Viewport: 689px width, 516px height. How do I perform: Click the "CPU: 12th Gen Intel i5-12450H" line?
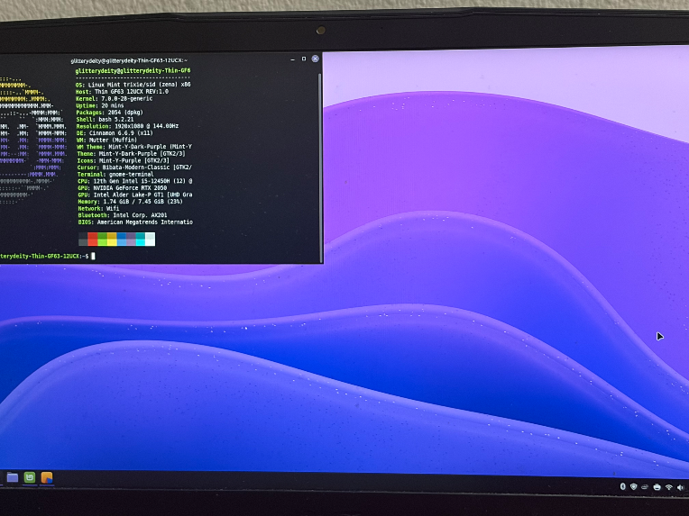(135, 181)
